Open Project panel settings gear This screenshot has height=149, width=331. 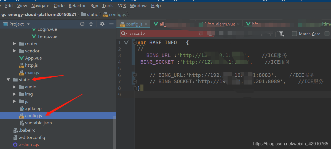(102, 24)
